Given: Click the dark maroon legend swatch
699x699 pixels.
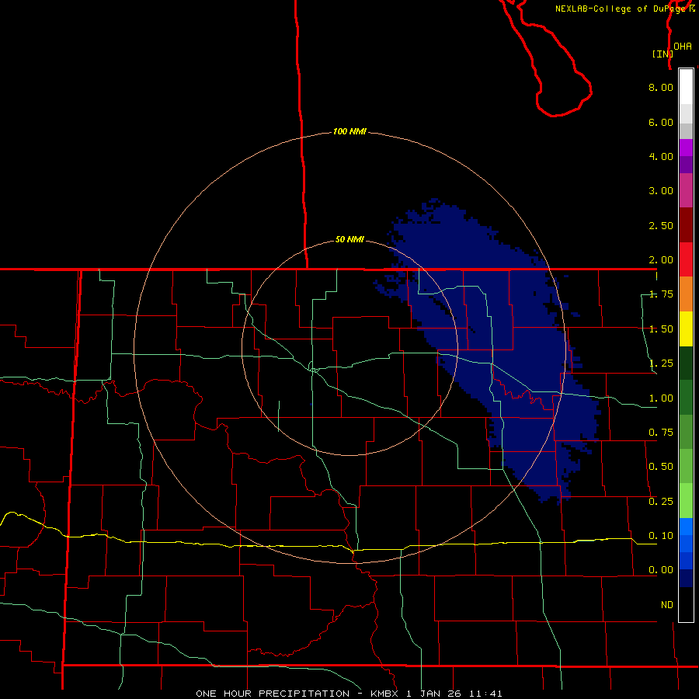Looking at the screenshot, I should (x=686, y=225).
